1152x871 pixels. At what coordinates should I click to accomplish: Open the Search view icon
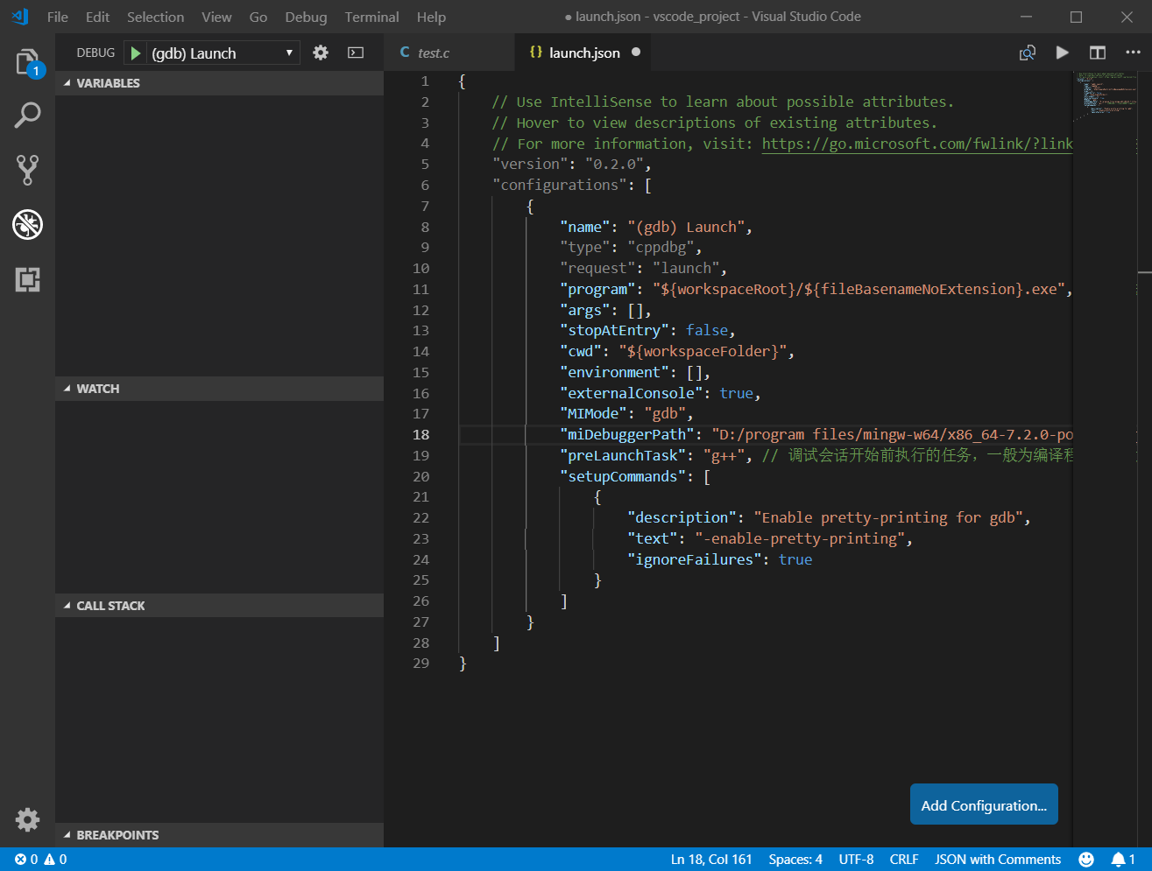27,115
